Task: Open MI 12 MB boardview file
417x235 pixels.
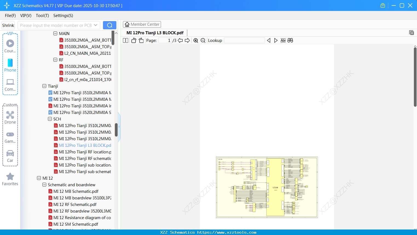Action: click(x=80, y=198)
